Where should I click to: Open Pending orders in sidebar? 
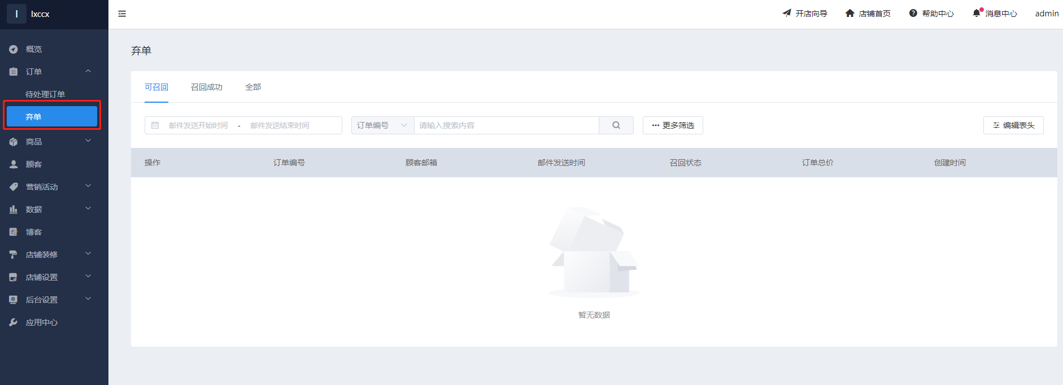pyautogui.click(x=45, y=94)
